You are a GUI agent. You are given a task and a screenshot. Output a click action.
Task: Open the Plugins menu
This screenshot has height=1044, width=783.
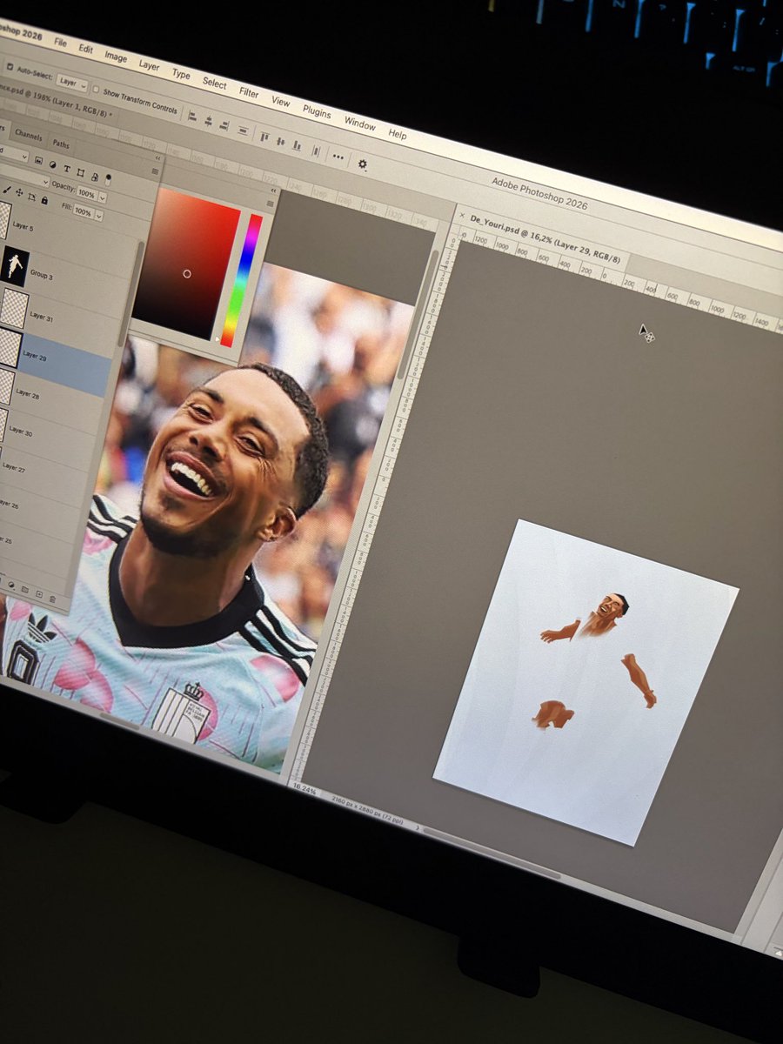[x=317, y=111]
